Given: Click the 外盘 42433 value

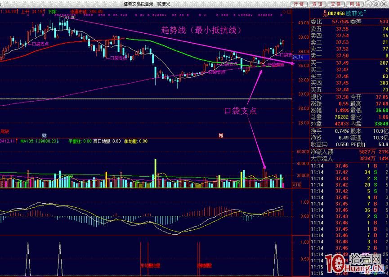Looking at the screenshot, I should coord(341,124).
